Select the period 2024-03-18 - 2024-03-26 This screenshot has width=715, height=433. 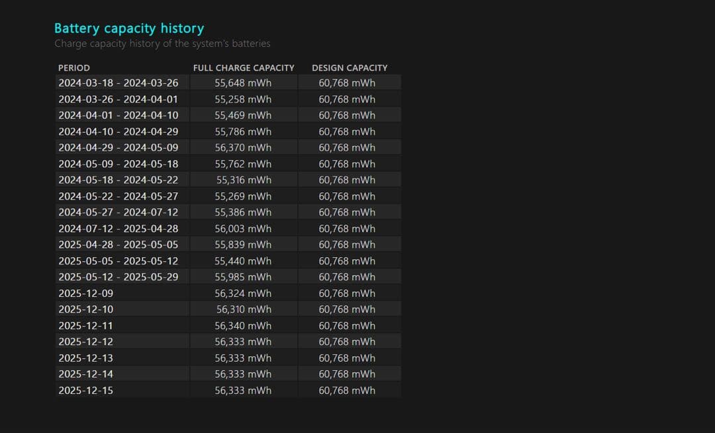(118, 83)
